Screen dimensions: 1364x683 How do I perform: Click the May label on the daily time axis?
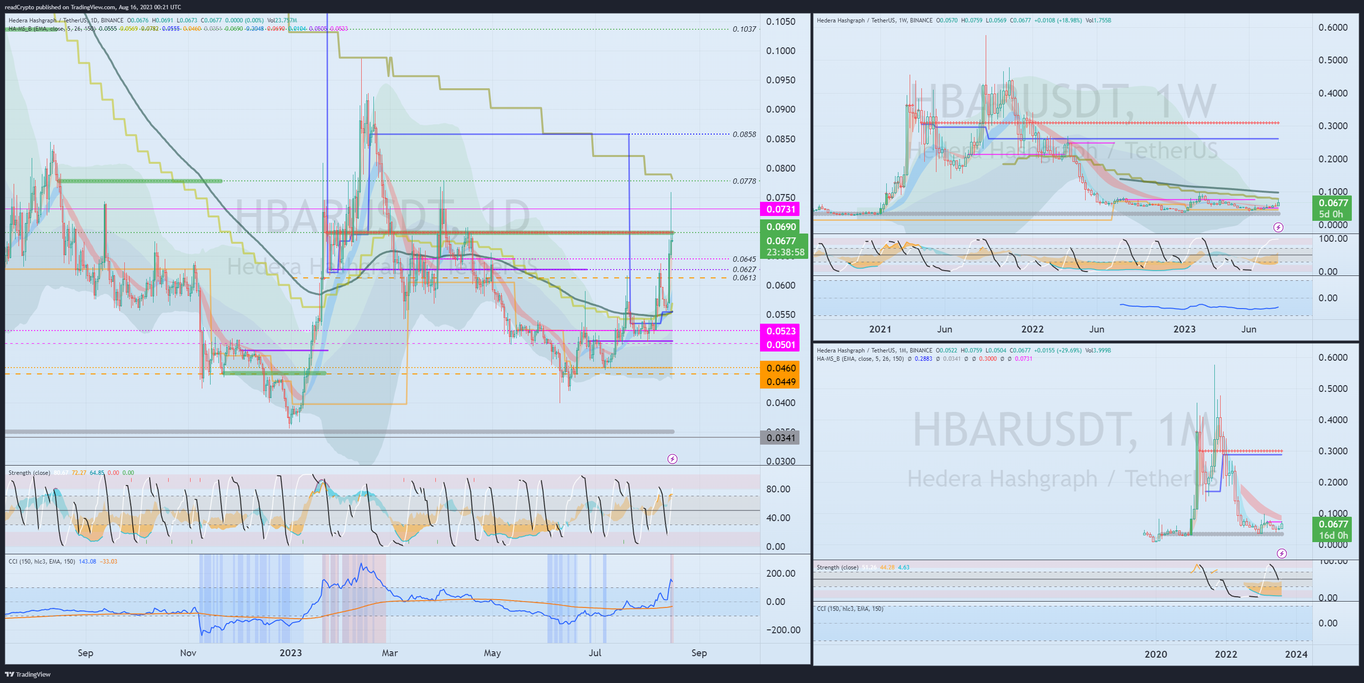click(492, 653)
